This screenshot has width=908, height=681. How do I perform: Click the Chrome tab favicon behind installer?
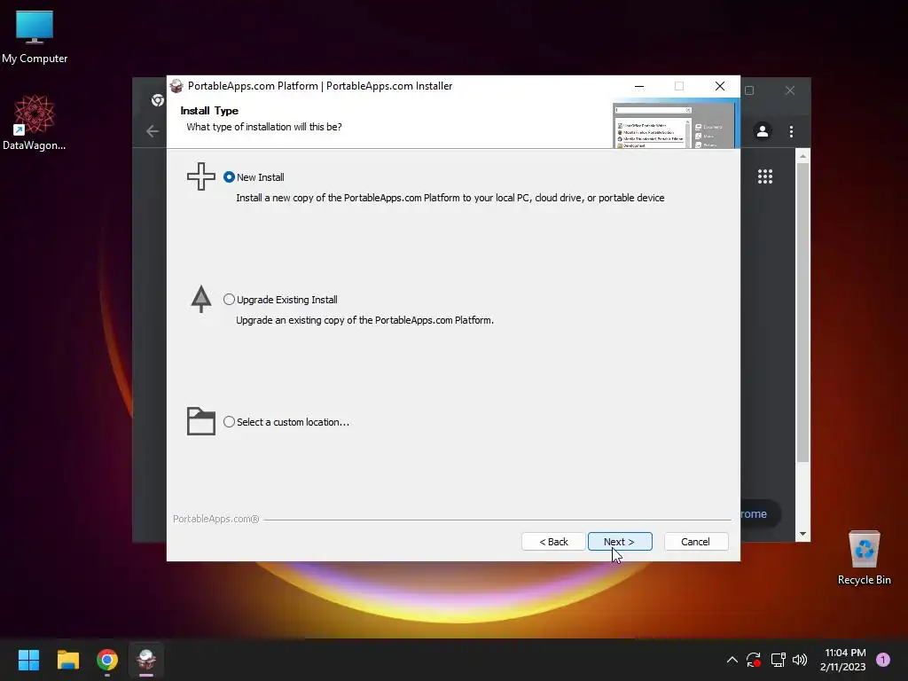158,100
